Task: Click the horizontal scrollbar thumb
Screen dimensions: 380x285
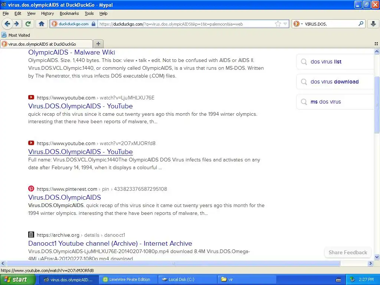Action: coord(173,263)
